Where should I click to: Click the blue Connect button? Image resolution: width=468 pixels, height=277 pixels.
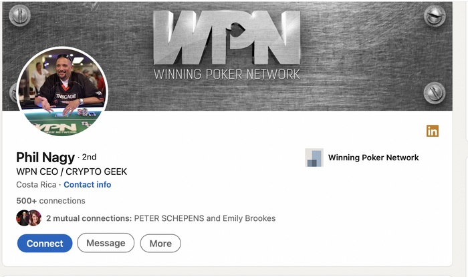point(45,244)
